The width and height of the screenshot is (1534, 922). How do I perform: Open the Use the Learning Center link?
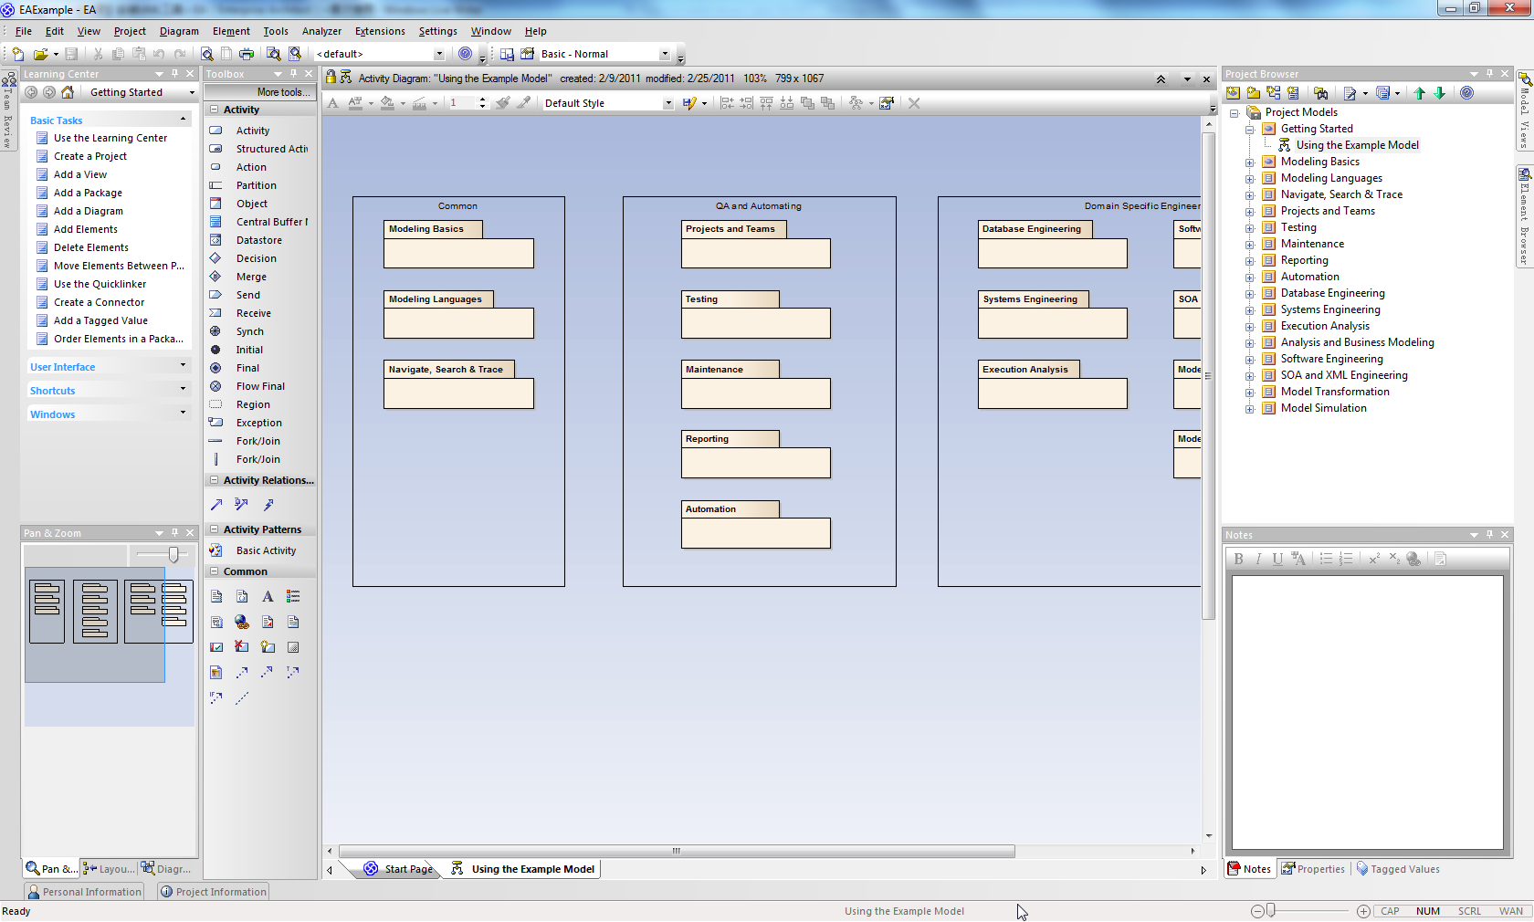110,138
